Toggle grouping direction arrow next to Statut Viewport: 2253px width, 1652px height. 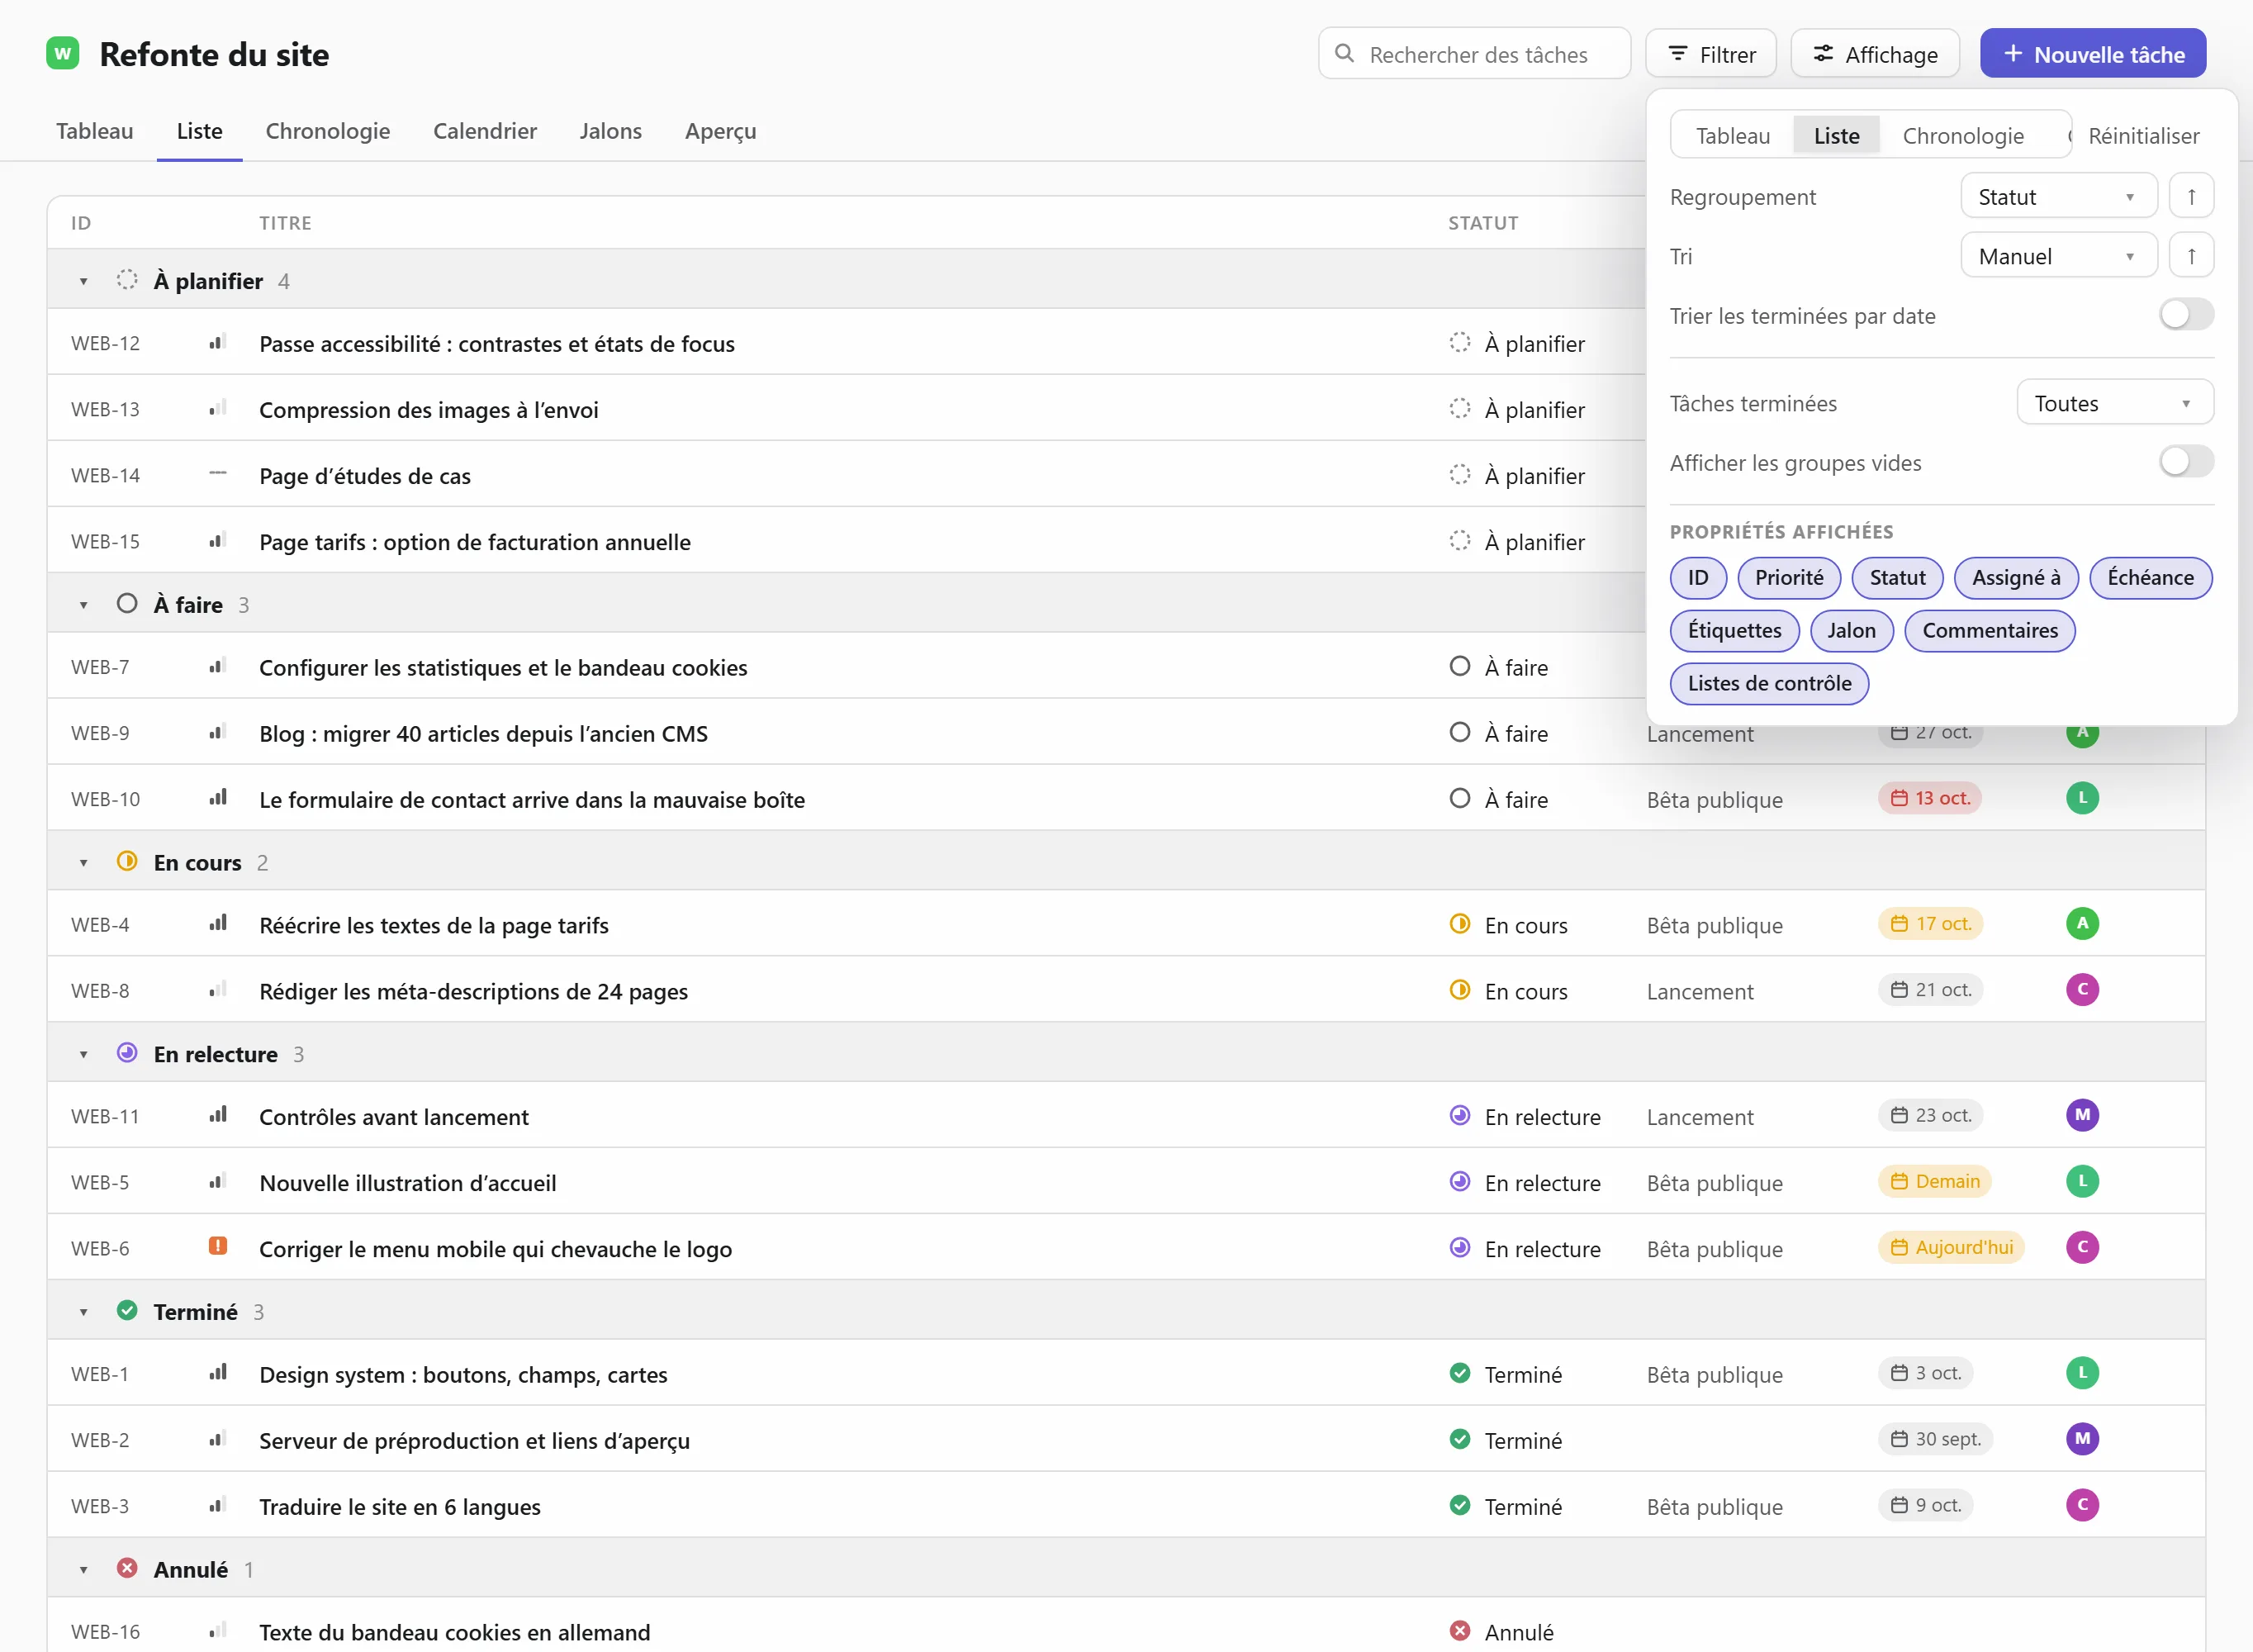click(2191, 196)
